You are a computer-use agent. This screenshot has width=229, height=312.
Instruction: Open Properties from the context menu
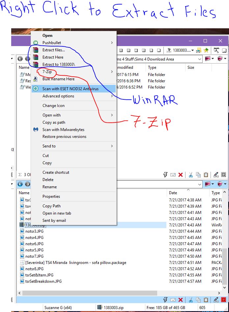[x=51, y=196]
